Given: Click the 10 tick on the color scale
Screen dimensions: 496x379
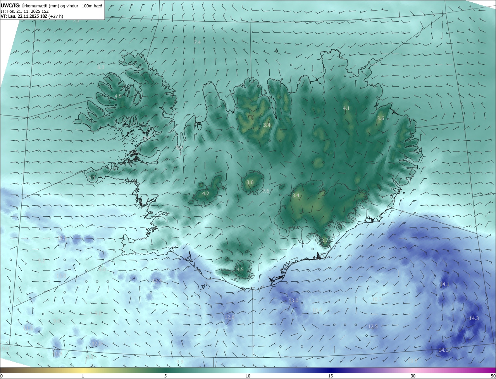Looking at the screenshot, I should point(248,376).
